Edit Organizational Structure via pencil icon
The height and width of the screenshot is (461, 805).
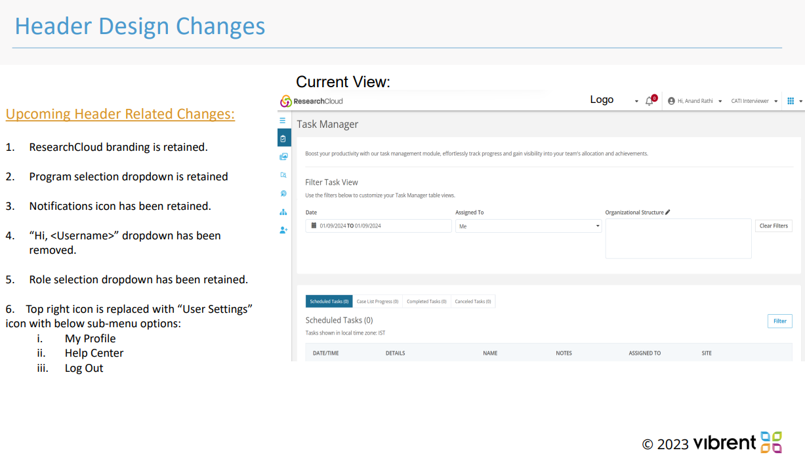tap(668, 212)
